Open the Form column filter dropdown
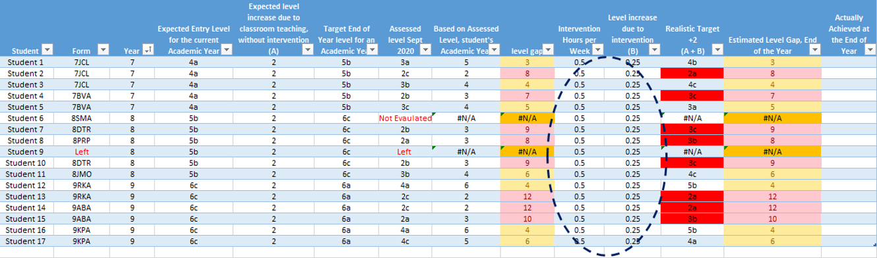The height and width of the screenshot is (258, 877). (x=103, y=50)
